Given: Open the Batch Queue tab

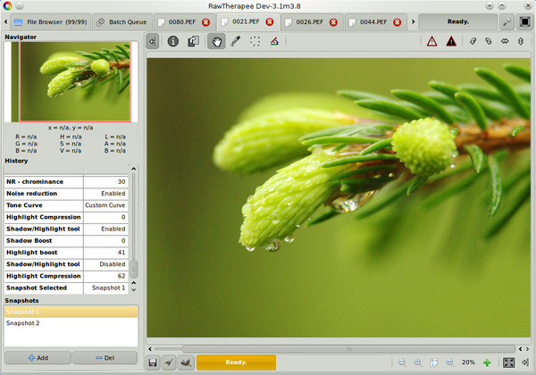Looking at the screenshot, I should [122, 21].
